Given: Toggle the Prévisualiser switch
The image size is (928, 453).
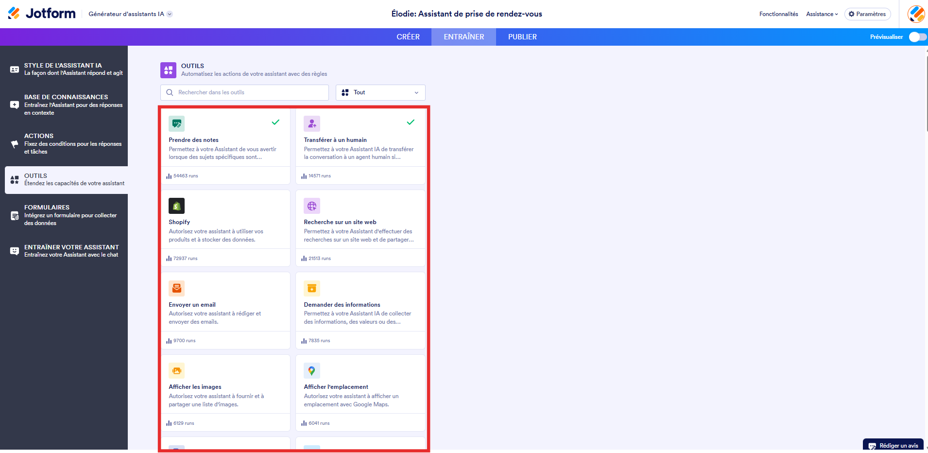Looking at the screenshot, I should pos(917,37).
